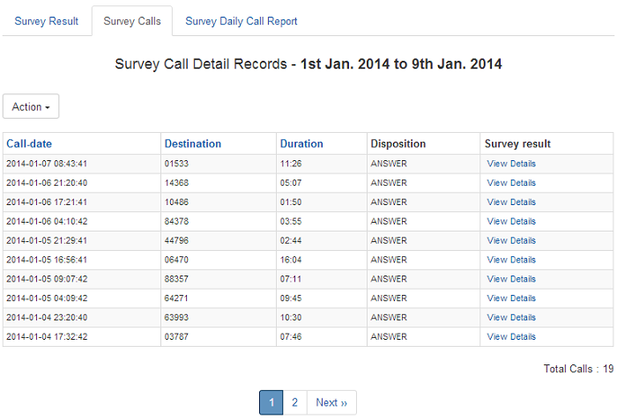Click destination number 14368
This screenshot has width=617, height=419.
pyautogui.click(x=176, y=183)
